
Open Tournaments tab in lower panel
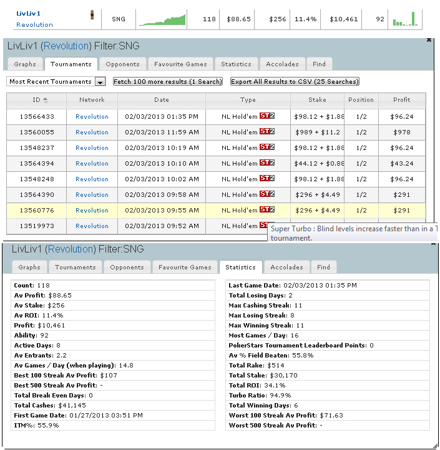click(76, 267)
